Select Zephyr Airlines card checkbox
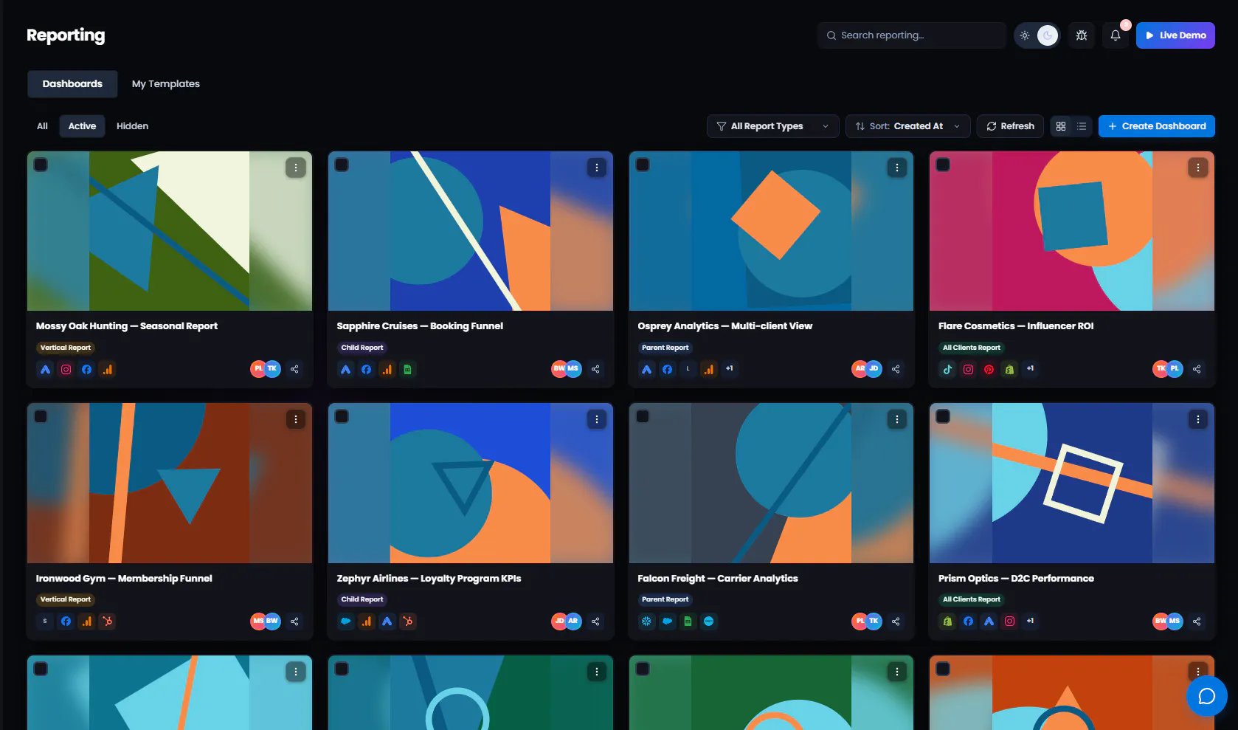The width and height of the screenshot is (1238, 730). tap(342, 416)
